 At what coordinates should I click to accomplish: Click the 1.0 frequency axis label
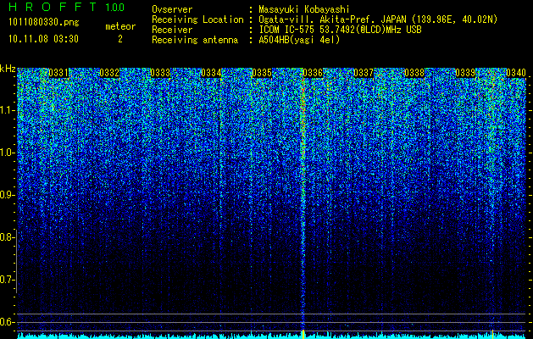point(6,153)
